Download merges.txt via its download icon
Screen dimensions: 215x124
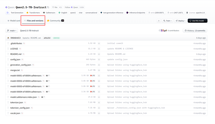[99, 70]
